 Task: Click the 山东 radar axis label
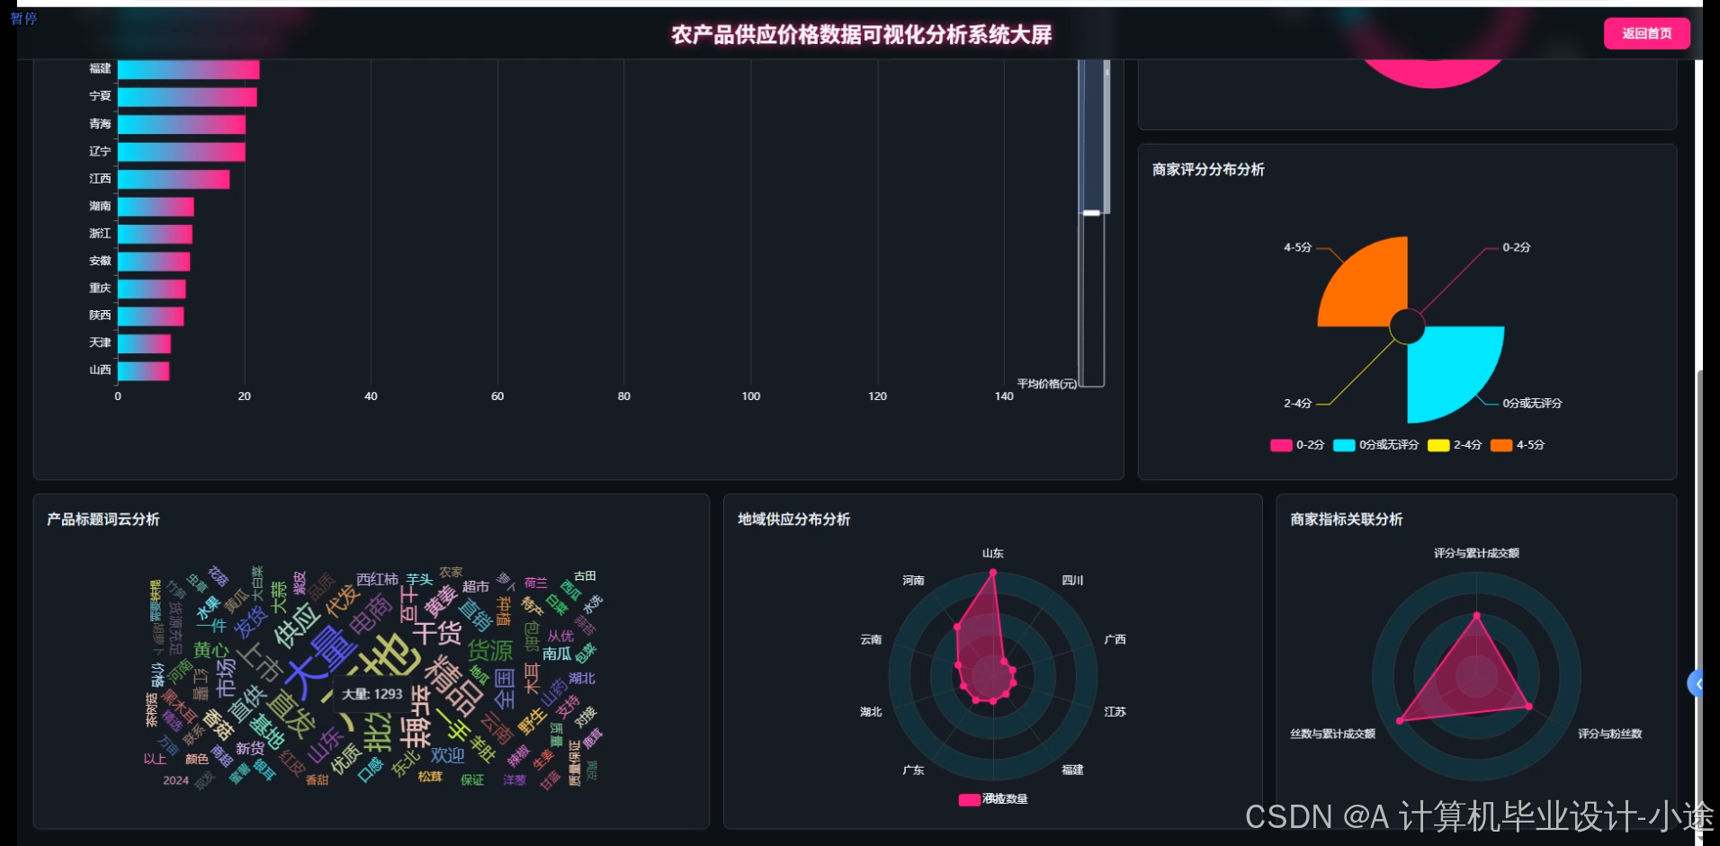[x=992, y=554]
